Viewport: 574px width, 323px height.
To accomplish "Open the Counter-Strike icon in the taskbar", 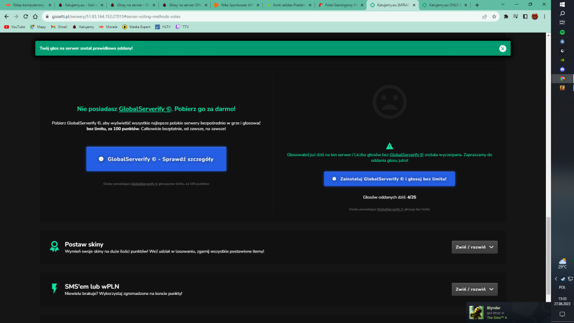I will [563, 88].
